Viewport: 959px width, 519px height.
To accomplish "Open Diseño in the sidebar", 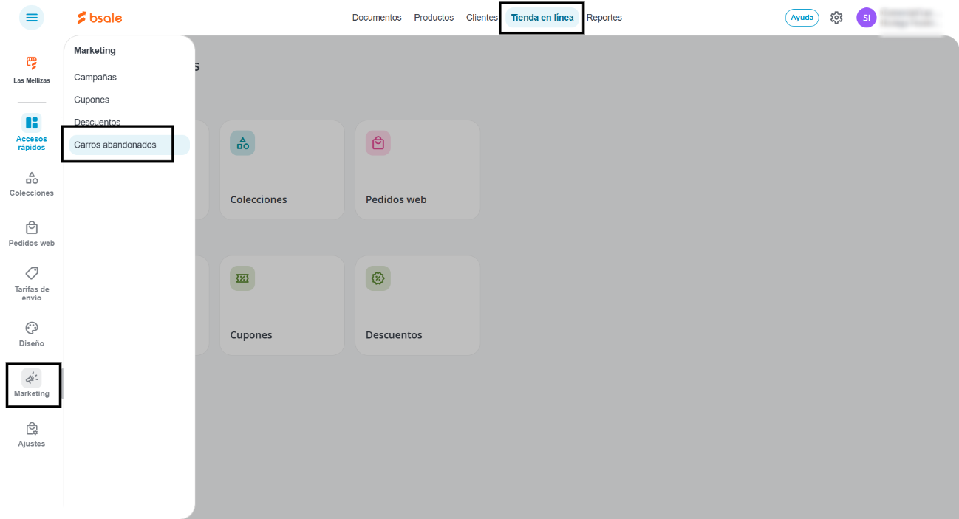I will tap(32, 334).
